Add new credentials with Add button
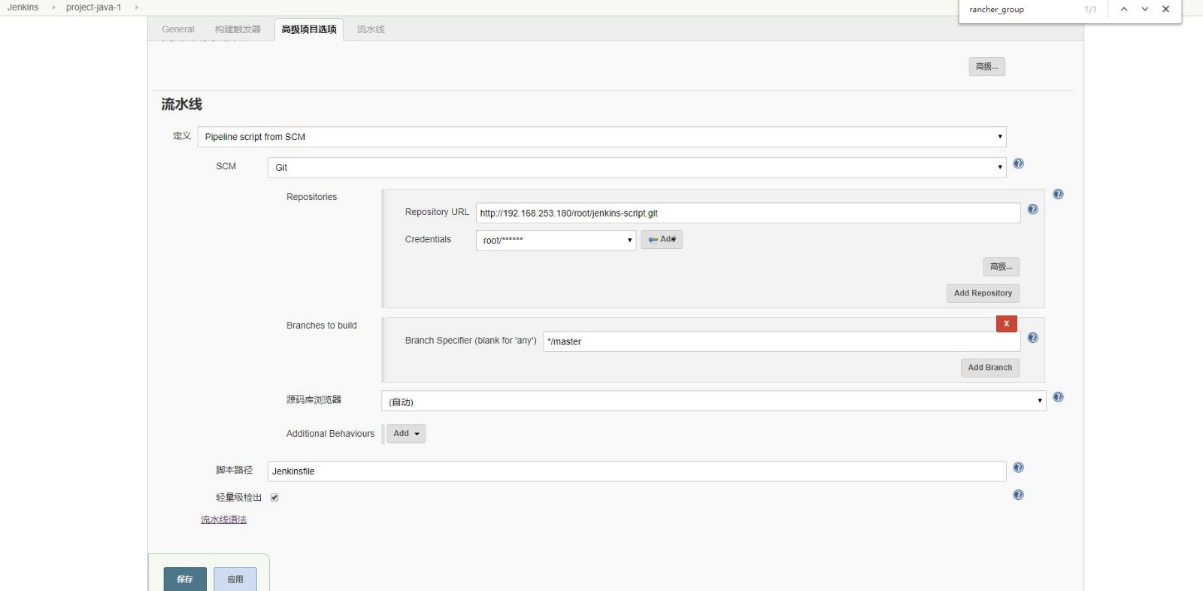 coord(662,239)
